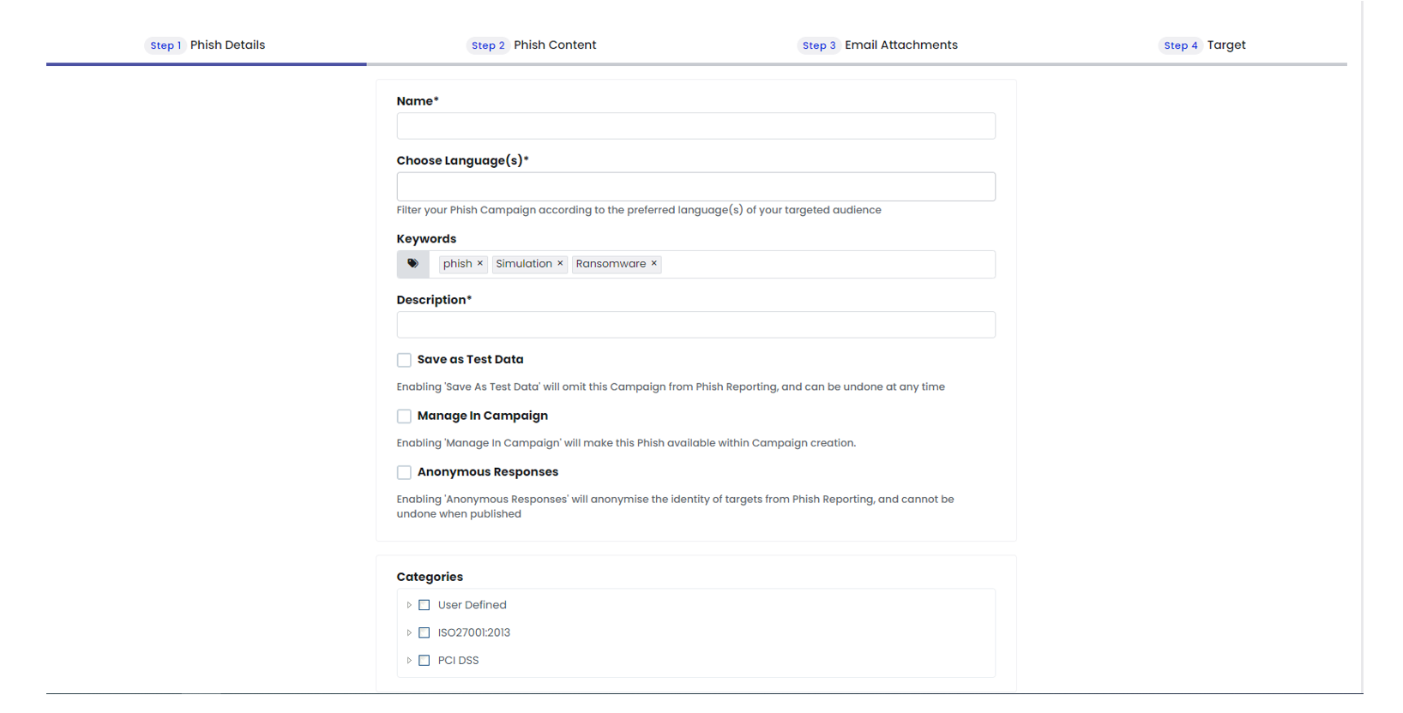
Task: Jump to Step 4 Target tab
Action: [1203, 45]
